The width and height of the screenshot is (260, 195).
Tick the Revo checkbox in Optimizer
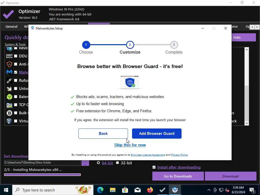(x=15, y=48)
